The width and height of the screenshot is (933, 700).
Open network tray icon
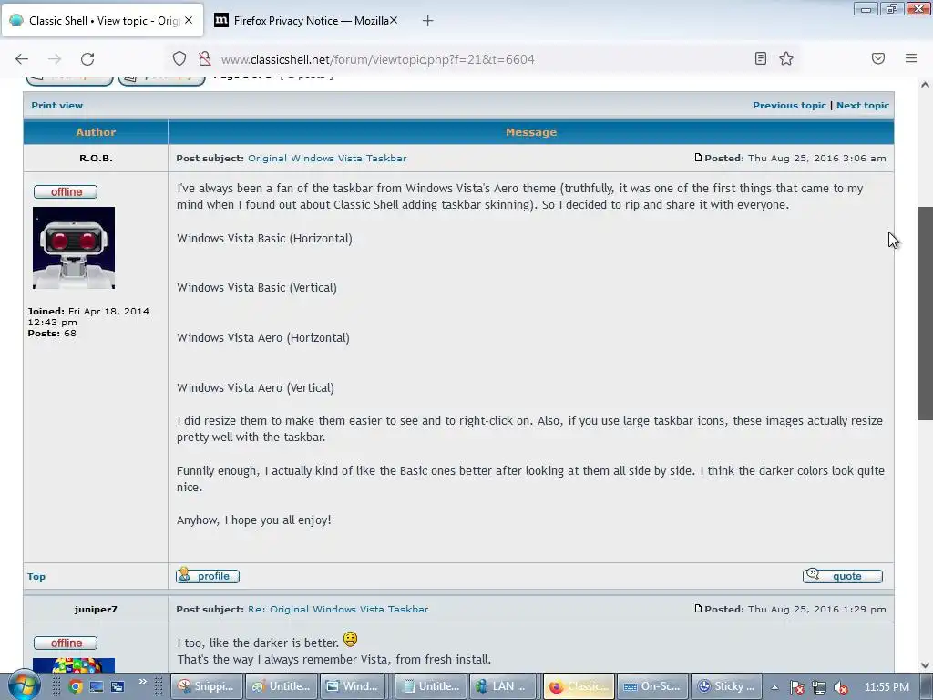tap(819, 687)
